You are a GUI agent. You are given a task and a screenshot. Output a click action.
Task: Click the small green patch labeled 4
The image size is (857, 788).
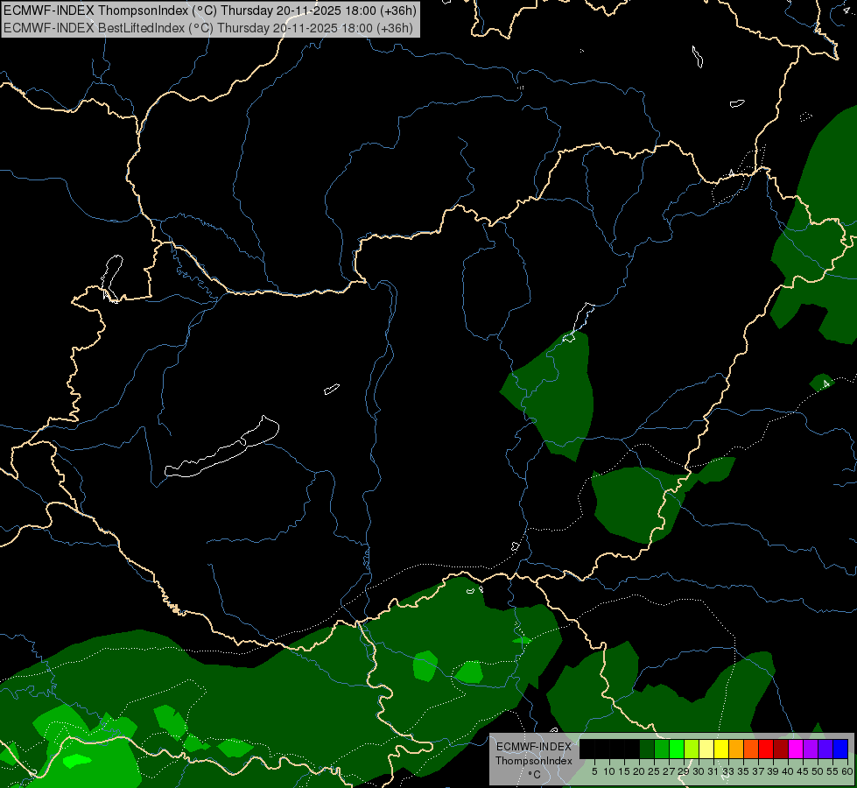(x=821, y=383)
